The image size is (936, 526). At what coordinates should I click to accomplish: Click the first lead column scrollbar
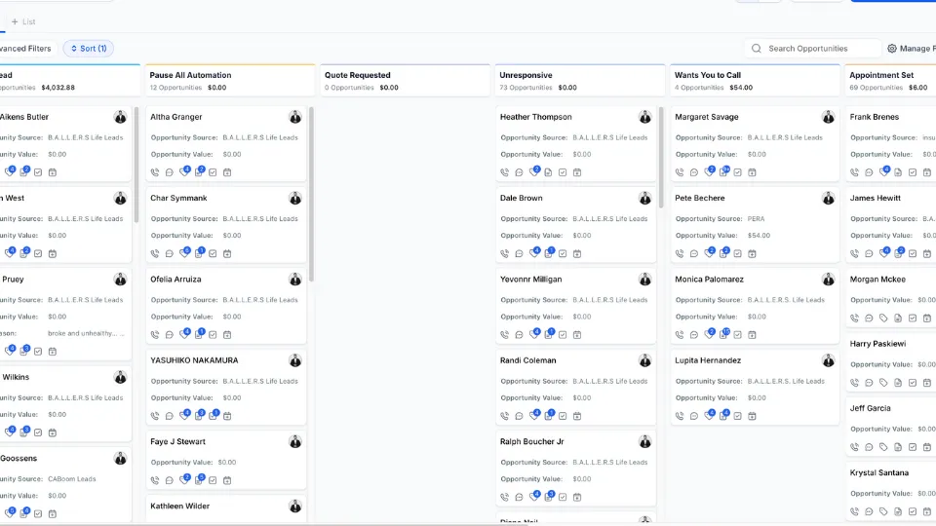tap(136, 164)
